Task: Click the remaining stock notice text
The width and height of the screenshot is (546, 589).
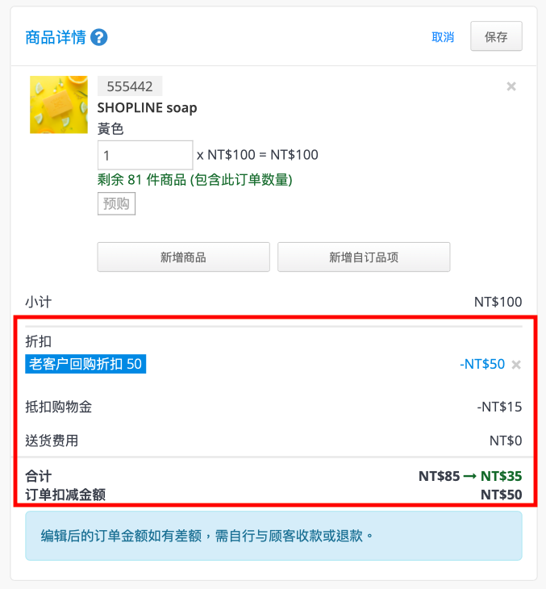Action: (195, 180)
